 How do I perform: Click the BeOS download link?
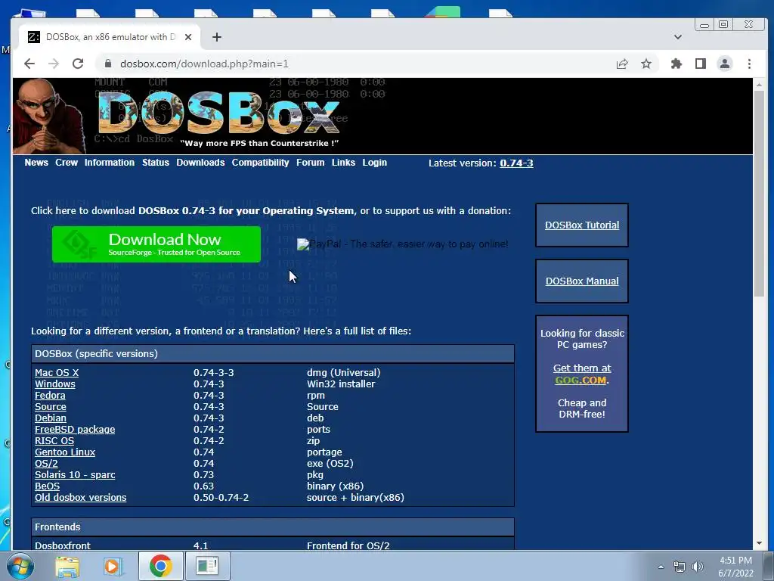click(48, 486)
